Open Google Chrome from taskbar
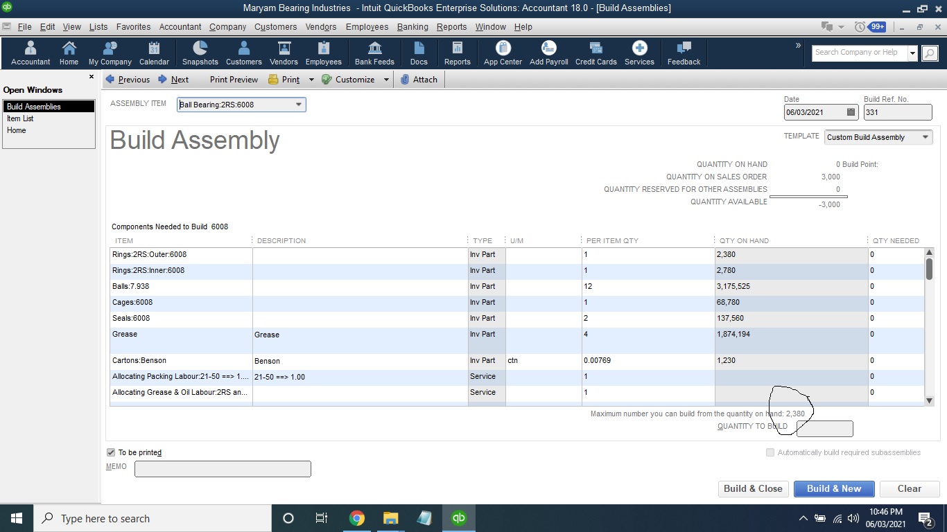 coord(357,518)
